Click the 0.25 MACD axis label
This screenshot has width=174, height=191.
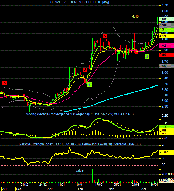tap(165, 115)
